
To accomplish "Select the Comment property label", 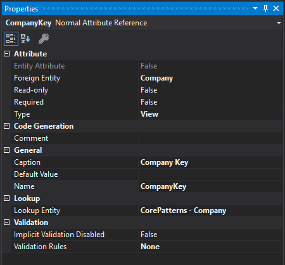I will (31, 138).
